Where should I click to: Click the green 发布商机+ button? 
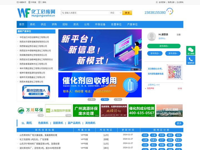(164, 46)
